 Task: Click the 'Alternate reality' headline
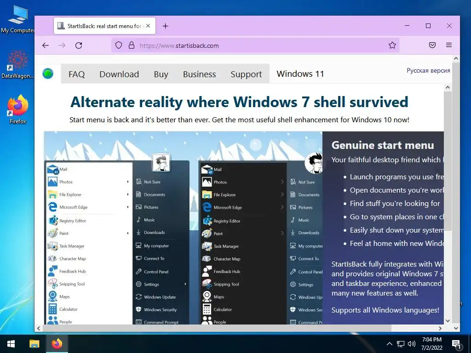[x=239, y=102]
